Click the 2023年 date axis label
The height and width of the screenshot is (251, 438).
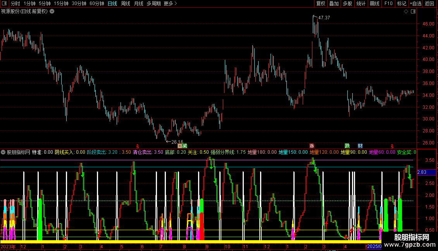8,246
